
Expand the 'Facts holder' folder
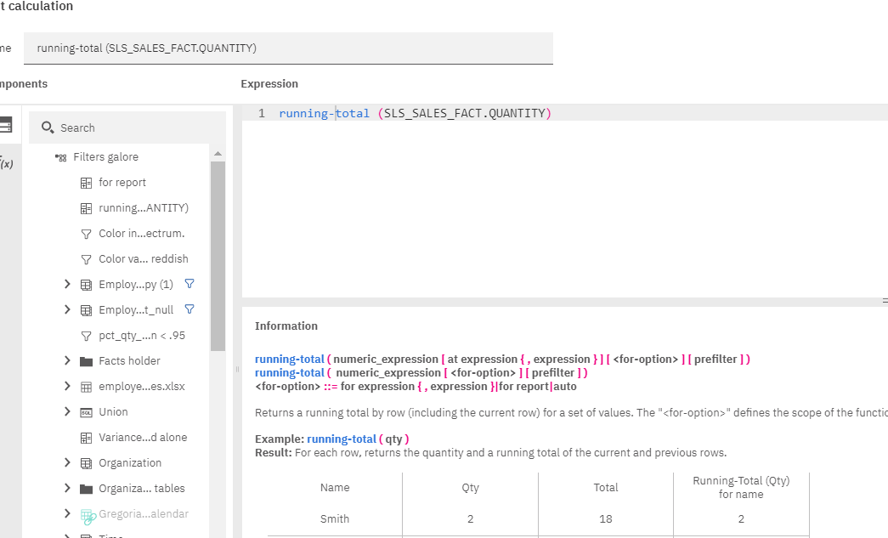click(67, 360)
